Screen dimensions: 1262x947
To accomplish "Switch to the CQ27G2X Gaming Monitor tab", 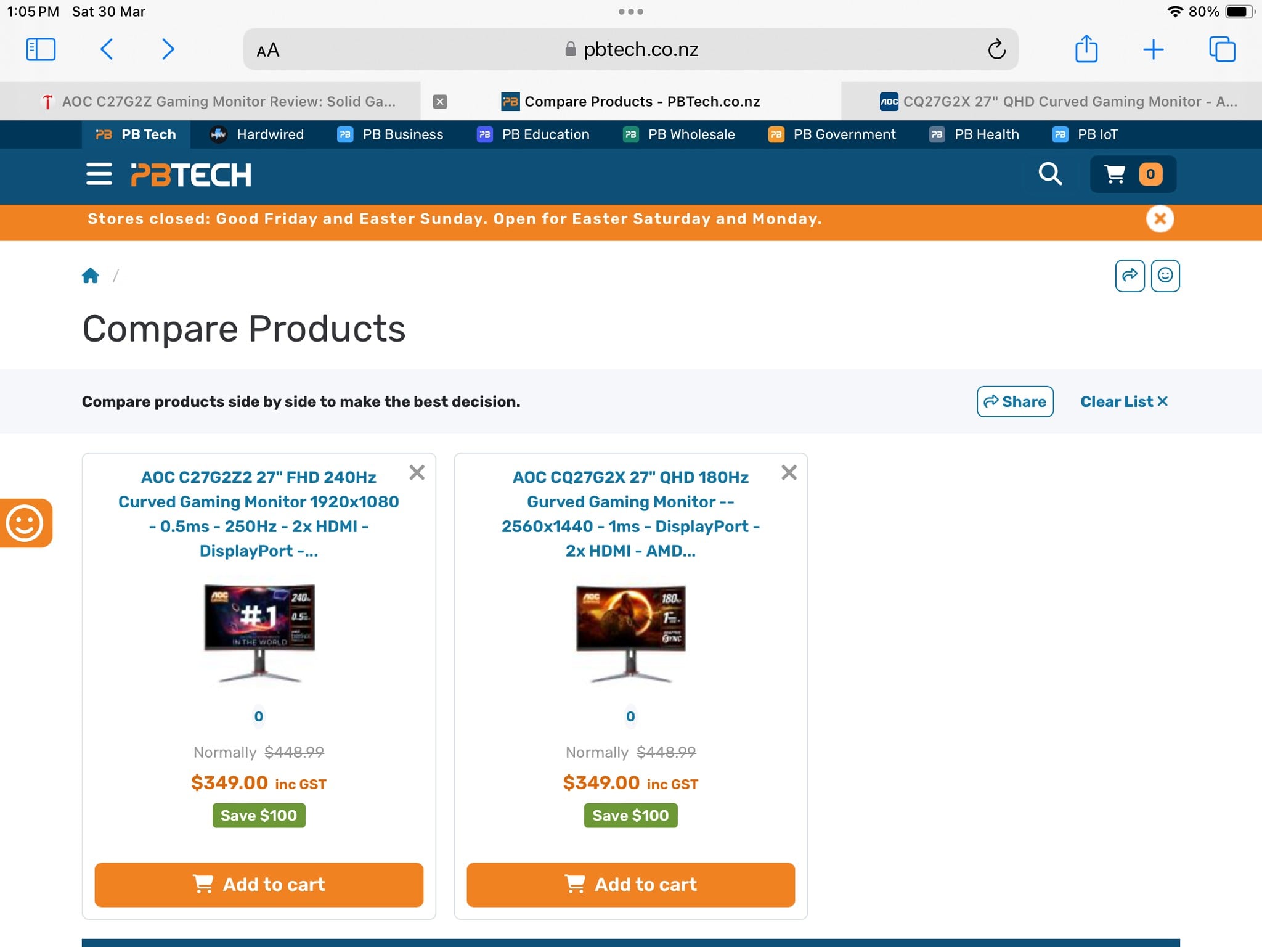I will [1058, 102].
